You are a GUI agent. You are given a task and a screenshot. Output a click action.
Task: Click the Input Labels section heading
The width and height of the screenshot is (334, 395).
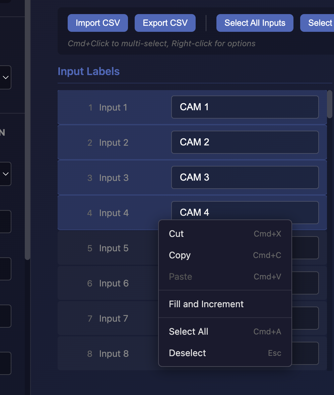(88, 71)
